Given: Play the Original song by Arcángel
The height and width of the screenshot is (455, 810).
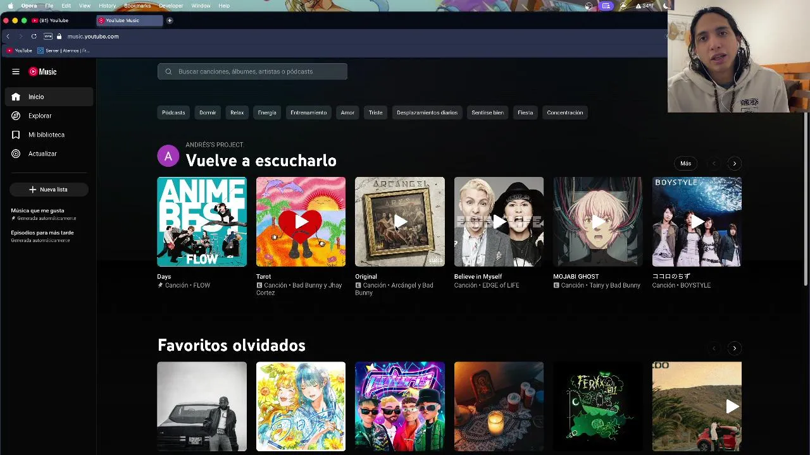Looking at the screenshot, I should (400, 222).
